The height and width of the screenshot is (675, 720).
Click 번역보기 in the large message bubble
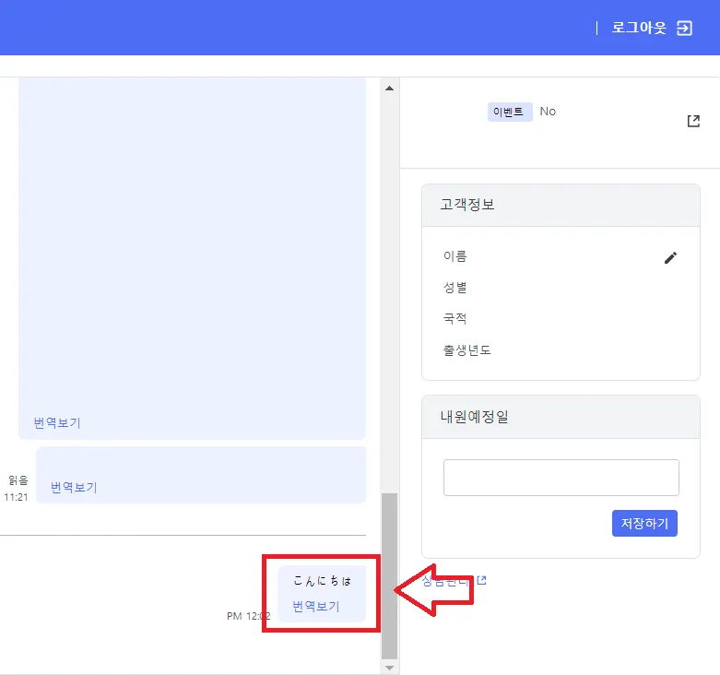[x=57, y=423]
